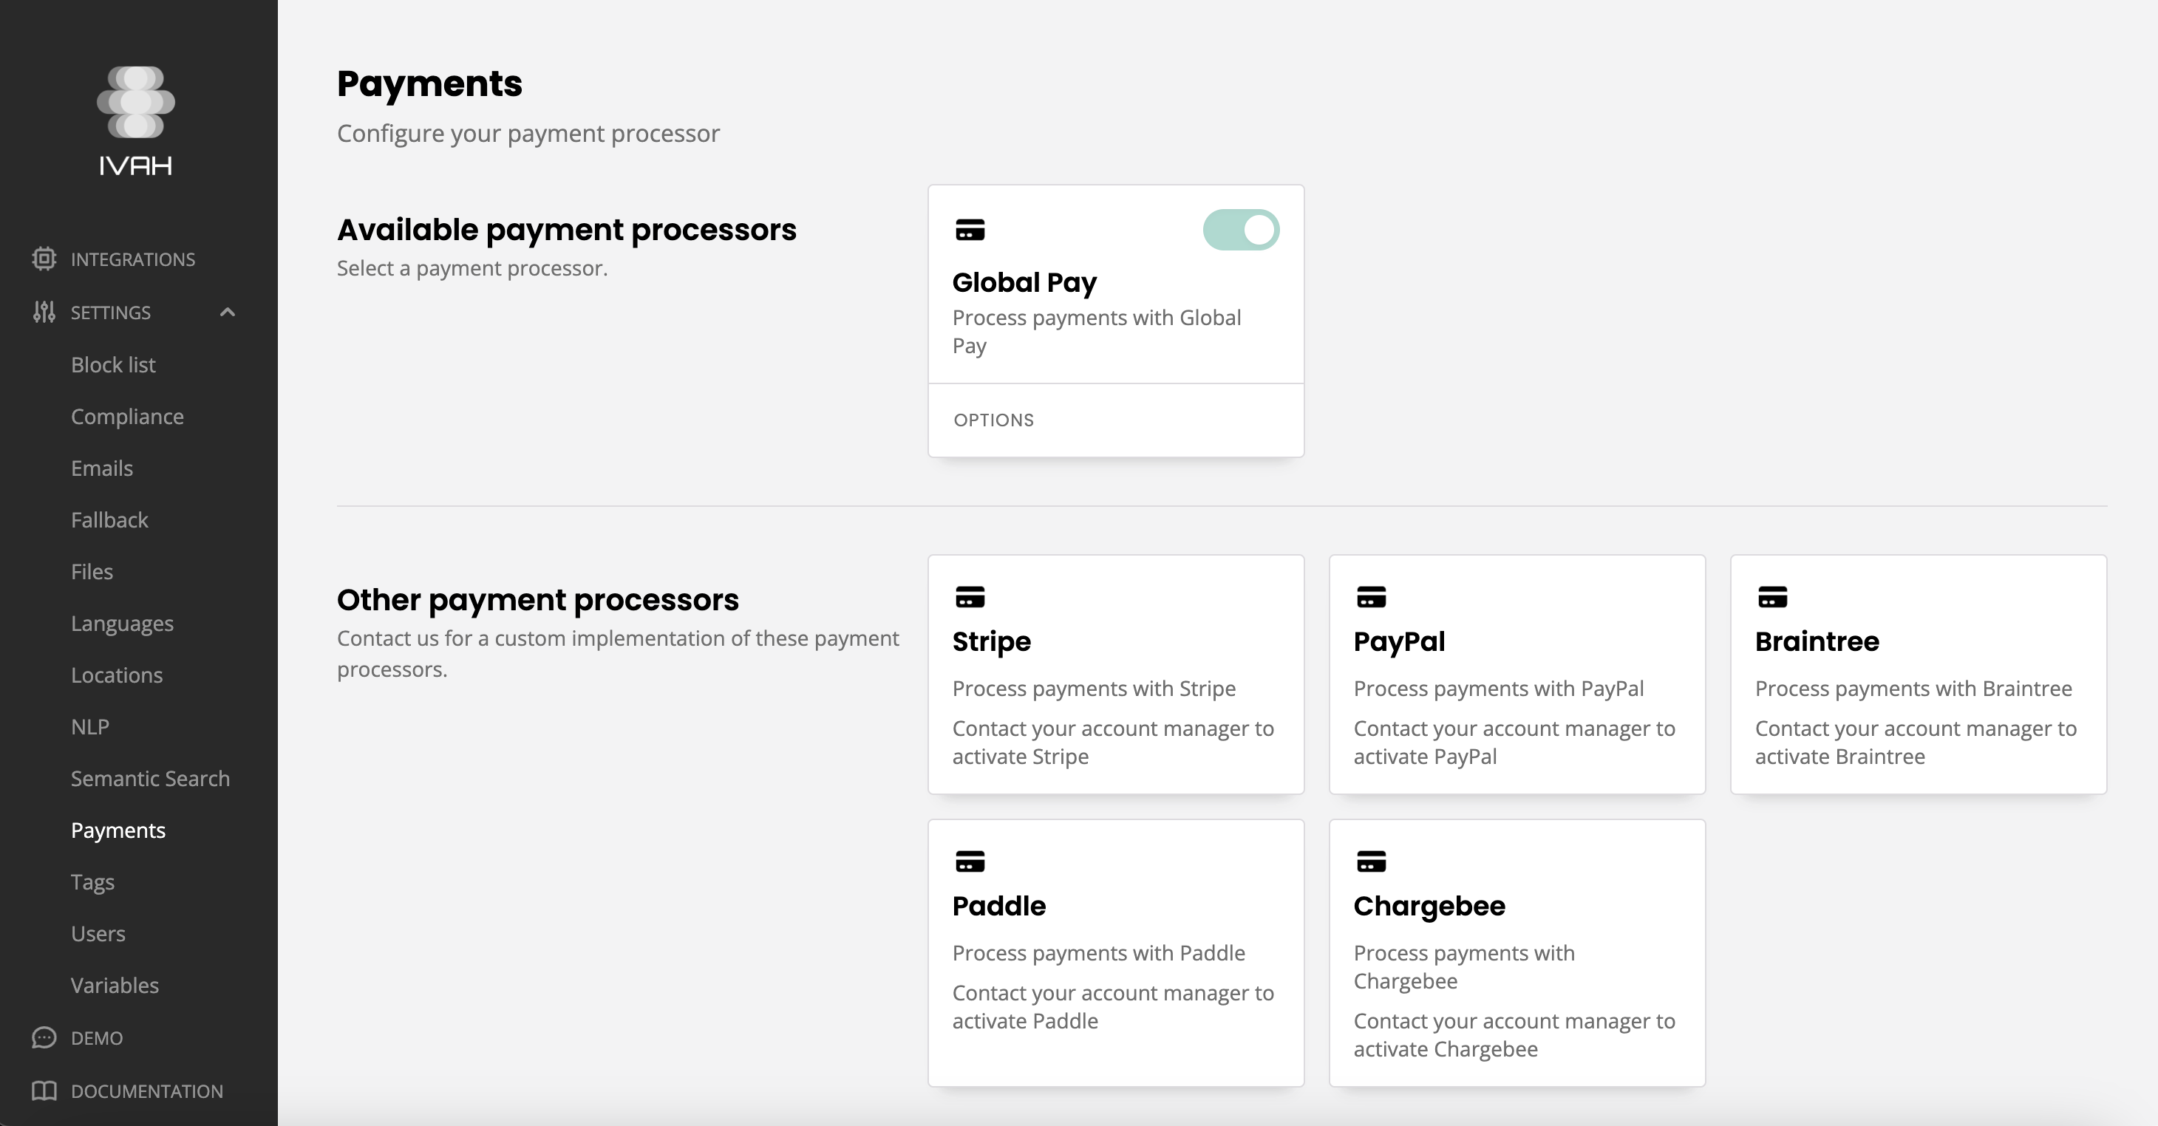Disable the Global Pay toggle
The height and width of the screenshot is (1126, 2158).
click(1241, 230)
